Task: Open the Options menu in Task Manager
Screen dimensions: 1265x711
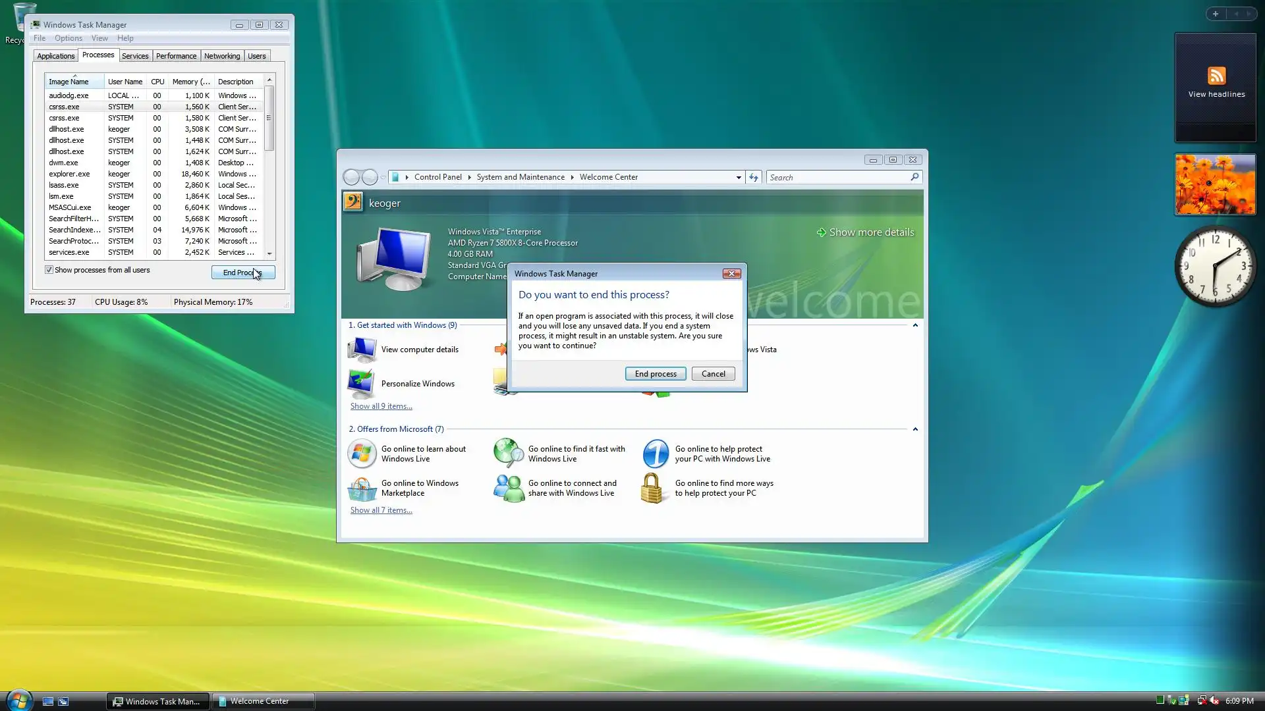Action: (69, 38)
